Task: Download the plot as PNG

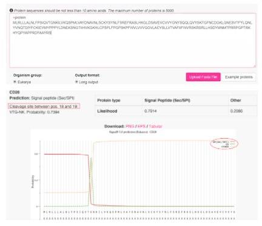Action: pos(130,126)
